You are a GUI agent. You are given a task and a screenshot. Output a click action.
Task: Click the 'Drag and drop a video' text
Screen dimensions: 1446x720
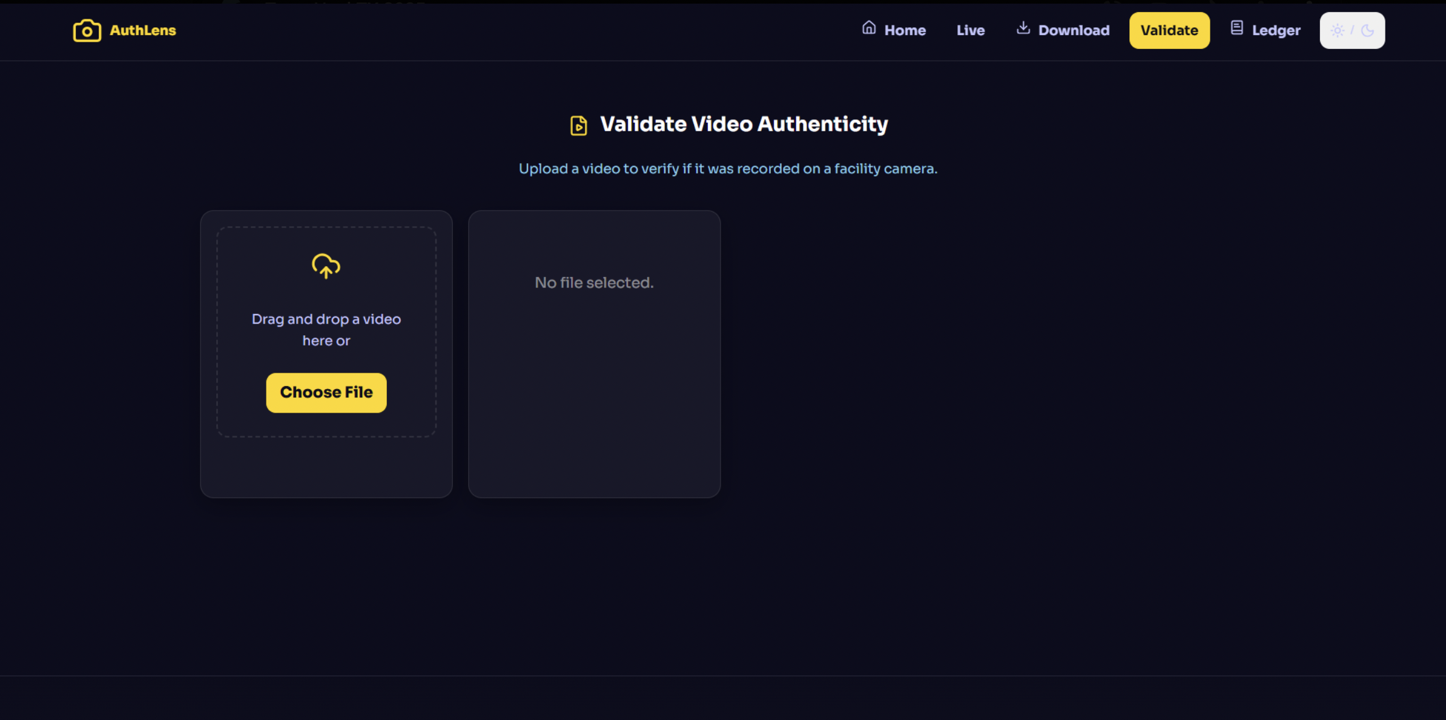coord(326,319)
